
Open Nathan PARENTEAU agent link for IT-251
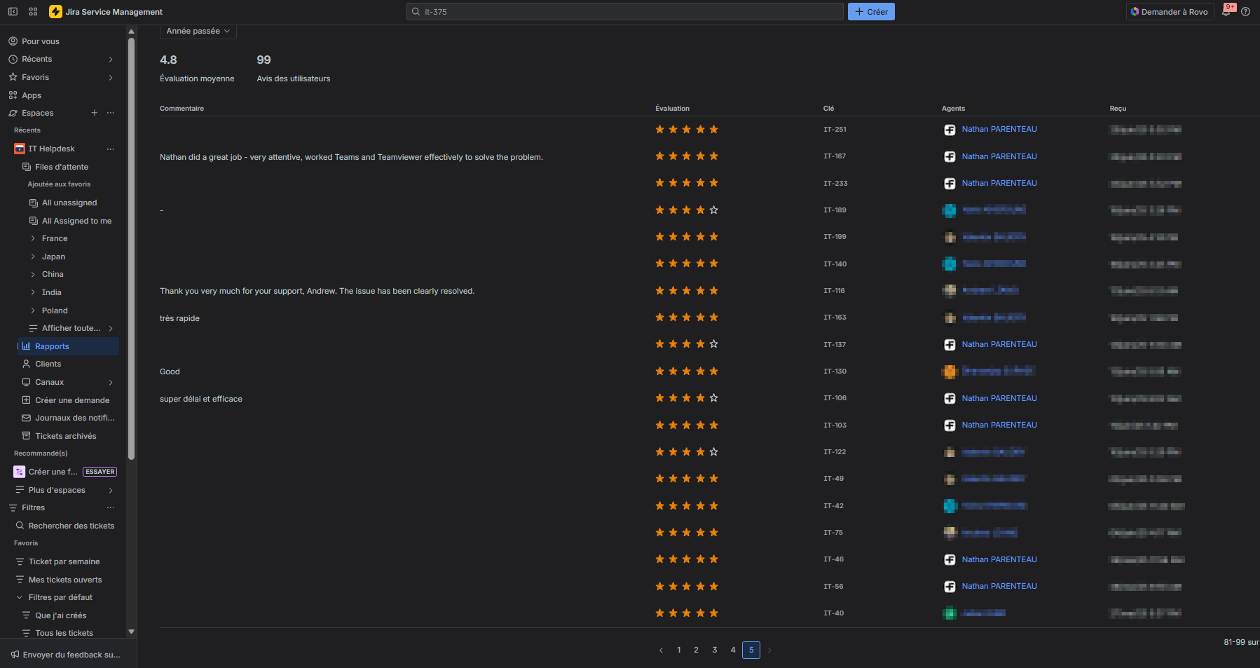[999, 129]
